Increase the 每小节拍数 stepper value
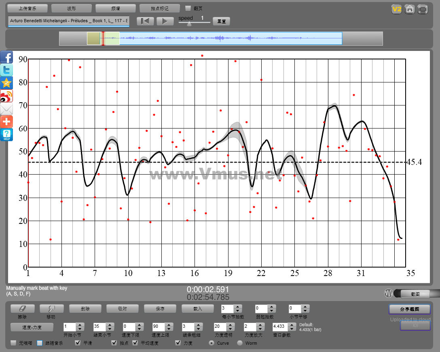Viewport: 440px width, 352px height. (x=238, y=306)
